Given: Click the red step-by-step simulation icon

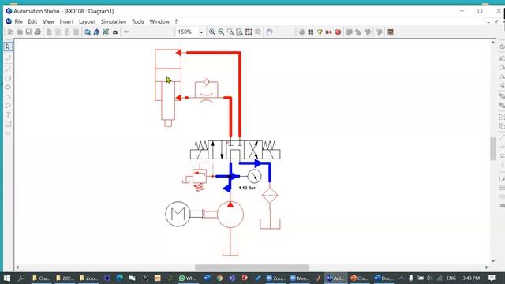Looking at the screenshot, I should [328, 32].
